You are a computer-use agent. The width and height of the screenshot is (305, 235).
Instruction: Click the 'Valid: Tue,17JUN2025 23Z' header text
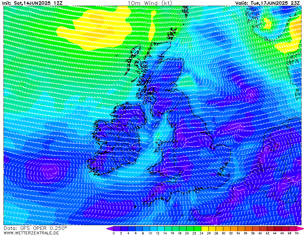(x=268, y=3)
